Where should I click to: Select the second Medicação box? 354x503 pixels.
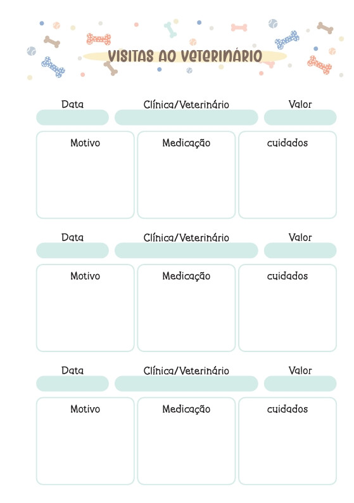click(x=186, y=308)
